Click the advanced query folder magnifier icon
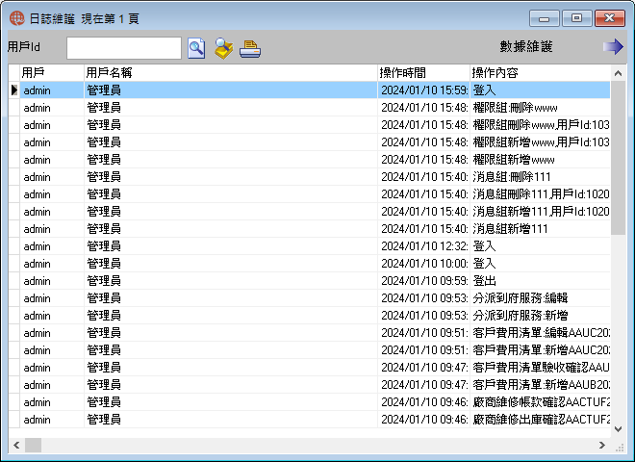 coord(223,48)
